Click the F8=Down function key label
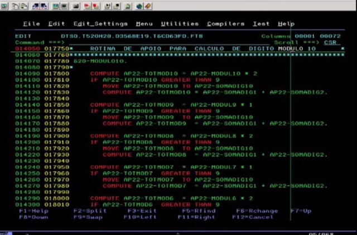Image resolution: width=357 pixels, height=235 pixels. pos(33,217)
